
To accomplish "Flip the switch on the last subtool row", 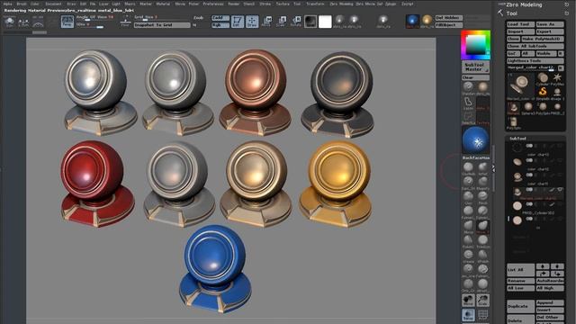I will [529, 219].
